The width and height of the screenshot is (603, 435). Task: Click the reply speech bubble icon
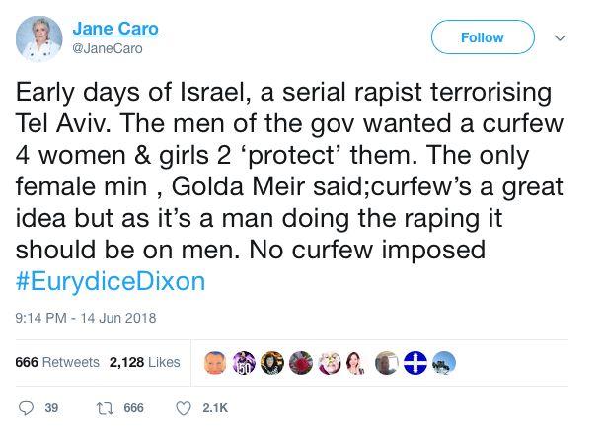26,407
